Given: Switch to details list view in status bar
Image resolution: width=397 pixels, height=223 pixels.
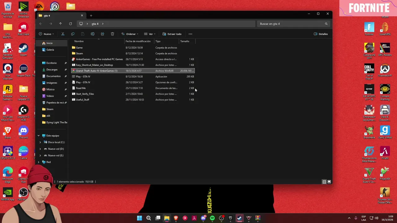Looking at the screenshot, I should pos(324,182).
